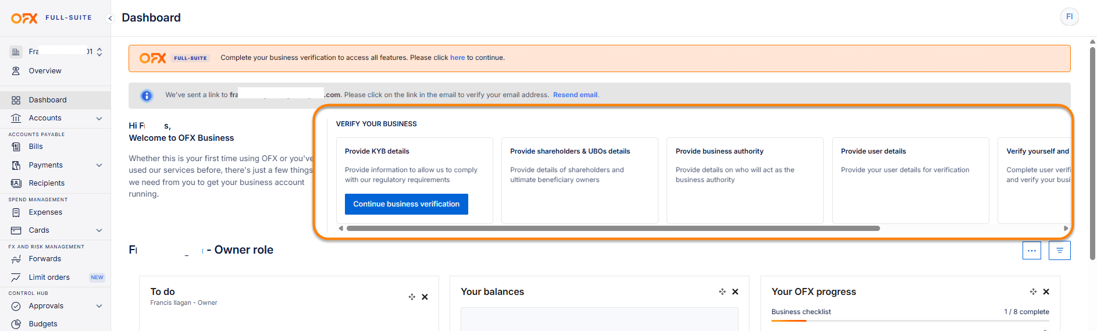Click the Bills icon in sidebar

(x=16, y=147)
